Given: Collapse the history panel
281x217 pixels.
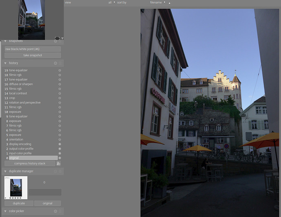Looking at the screenshot, I should 5,63.
